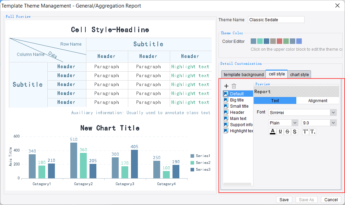Switch to template background tab
345x205 pixels.
click(243, 75)
